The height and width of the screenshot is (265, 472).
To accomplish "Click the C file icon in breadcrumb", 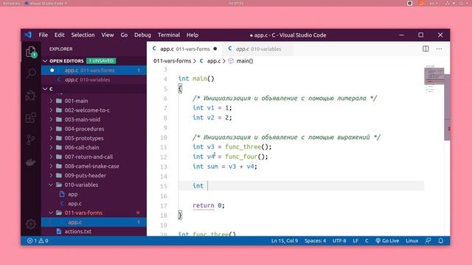I will (201, 61).
